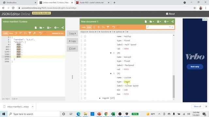Viewport: 209px width, 117px height.
Task: Open filter/transform in the left panel
Action: (x=30, y=33)
